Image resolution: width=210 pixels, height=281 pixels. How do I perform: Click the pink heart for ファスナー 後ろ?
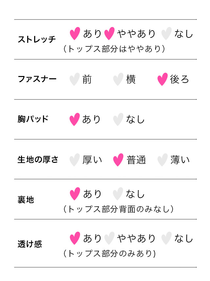pyautogui.click(x=162, y=79)
